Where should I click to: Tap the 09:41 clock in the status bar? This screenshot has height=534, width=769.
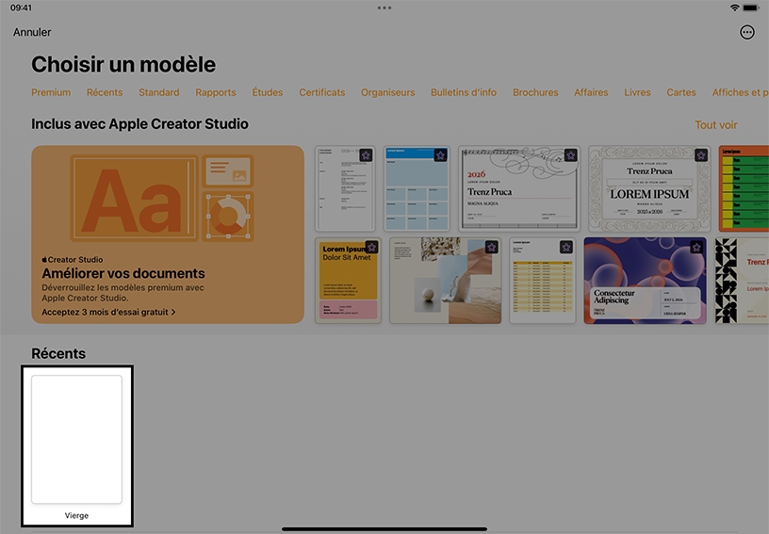coord(21,8)
